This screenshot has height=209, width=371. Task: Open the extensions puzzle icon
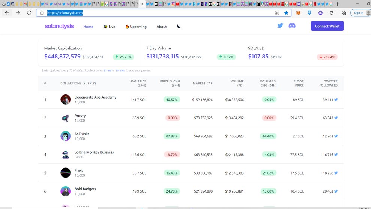pos(332,13)
